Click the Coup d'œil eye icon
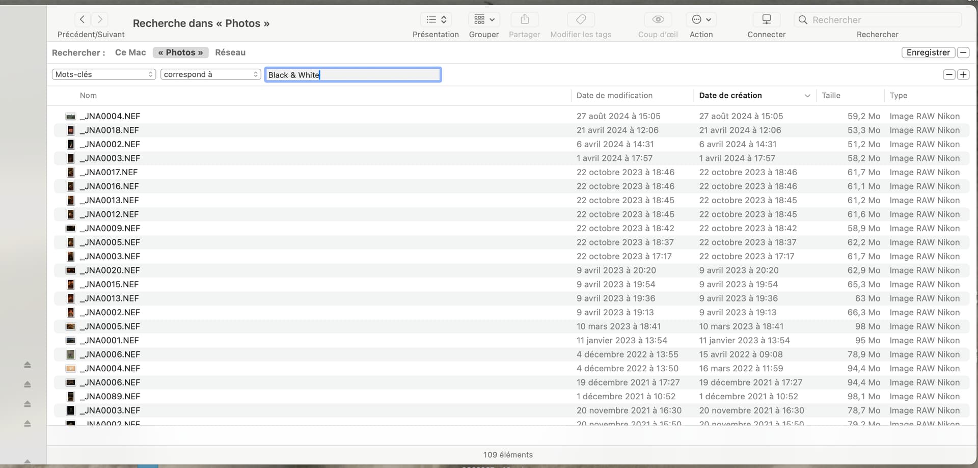The height and width of the screenshot is (468, 978). point(658,19)
